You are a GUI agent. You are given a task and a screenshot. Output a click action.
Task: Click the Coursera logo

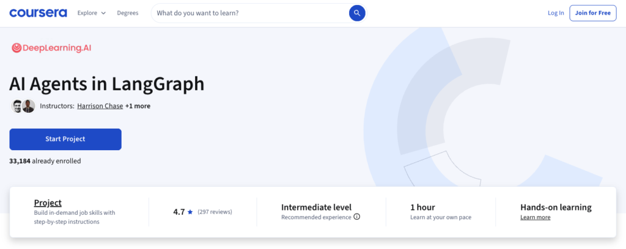[39, 13]
